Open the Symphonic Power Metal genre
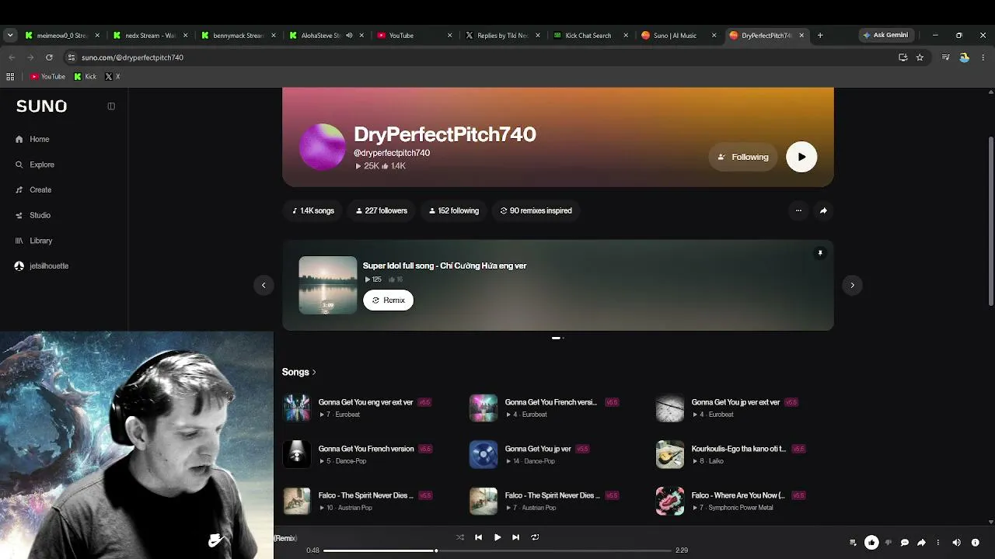The height and width of the screenshot is (559, 995). pyautogui.click(x=741, y=508)
